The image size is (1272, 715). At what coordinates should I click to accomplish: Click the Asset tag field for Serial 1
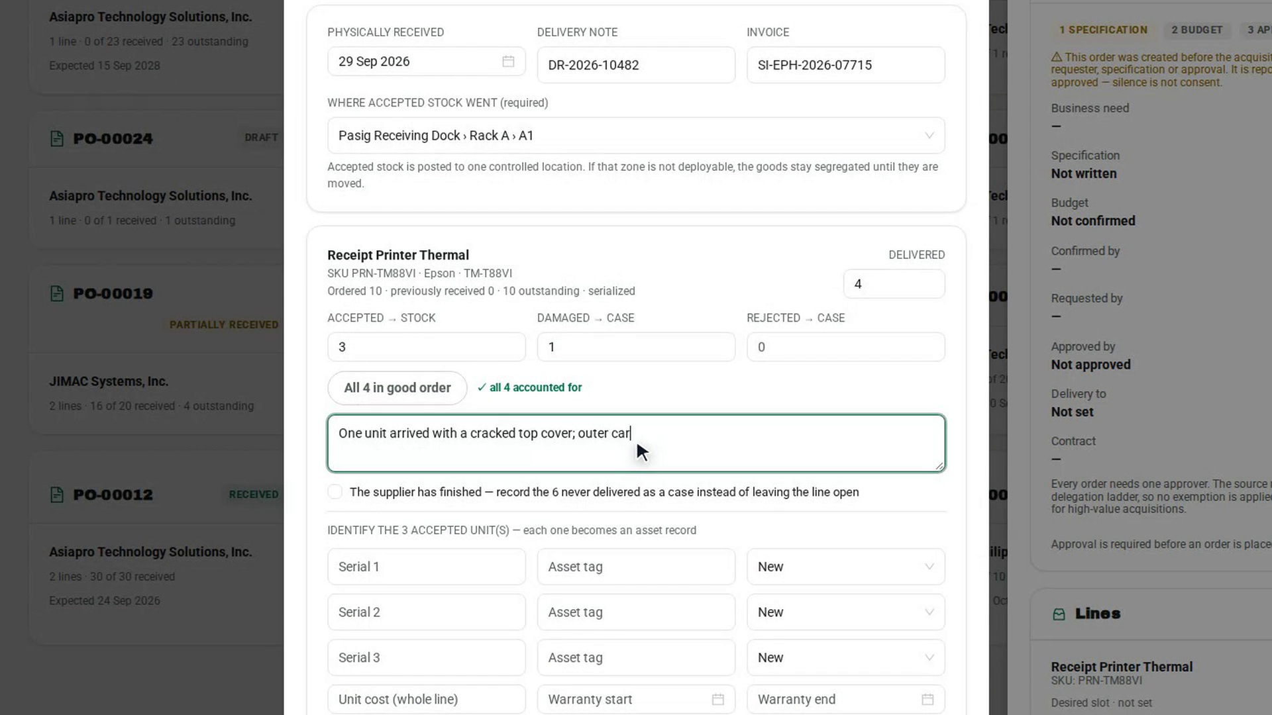[636, 567]
